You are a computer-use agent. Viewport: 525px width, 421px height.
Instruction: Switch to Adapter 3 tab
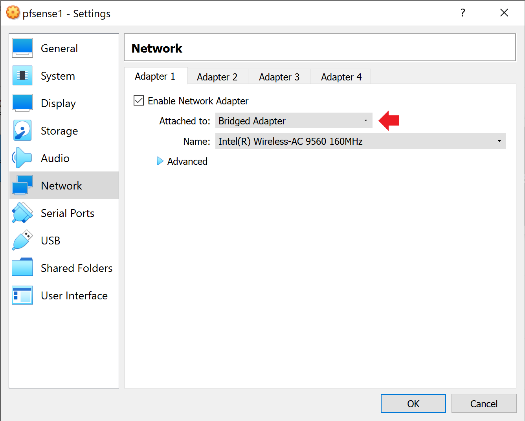[279, 77]
